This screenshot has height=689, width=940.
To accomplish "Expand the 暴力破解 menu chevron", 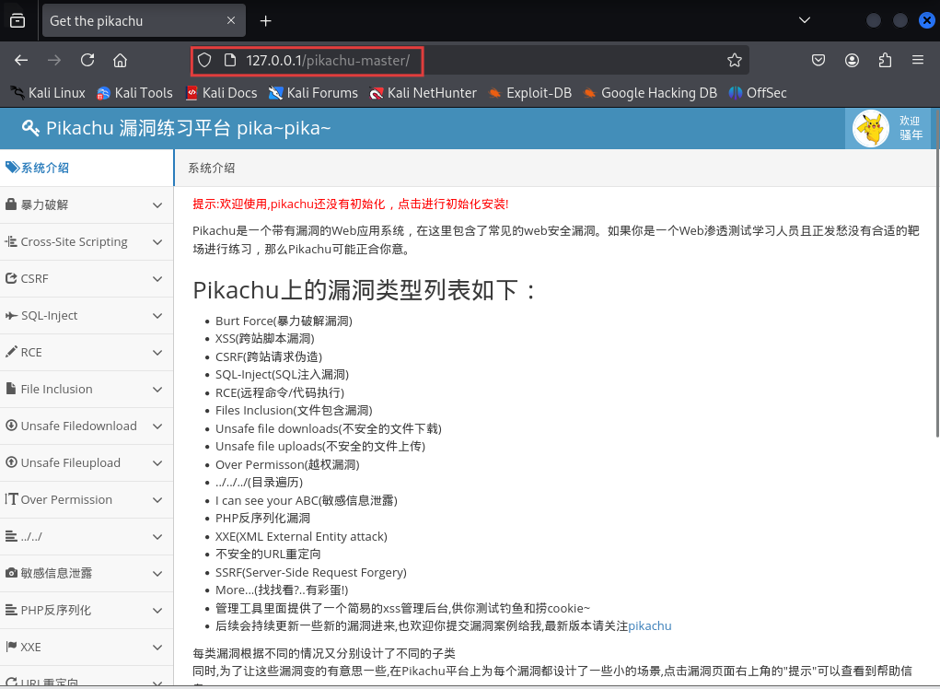I will tap(157, 205).
